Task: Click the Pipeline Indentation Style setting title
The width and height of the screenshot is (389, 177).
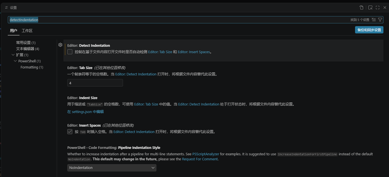Action: tap(114, 147)
